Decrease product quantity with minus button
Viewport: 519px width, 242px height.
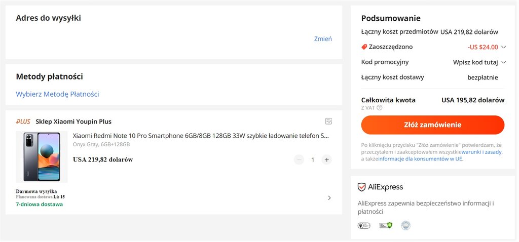coord(299,159)
